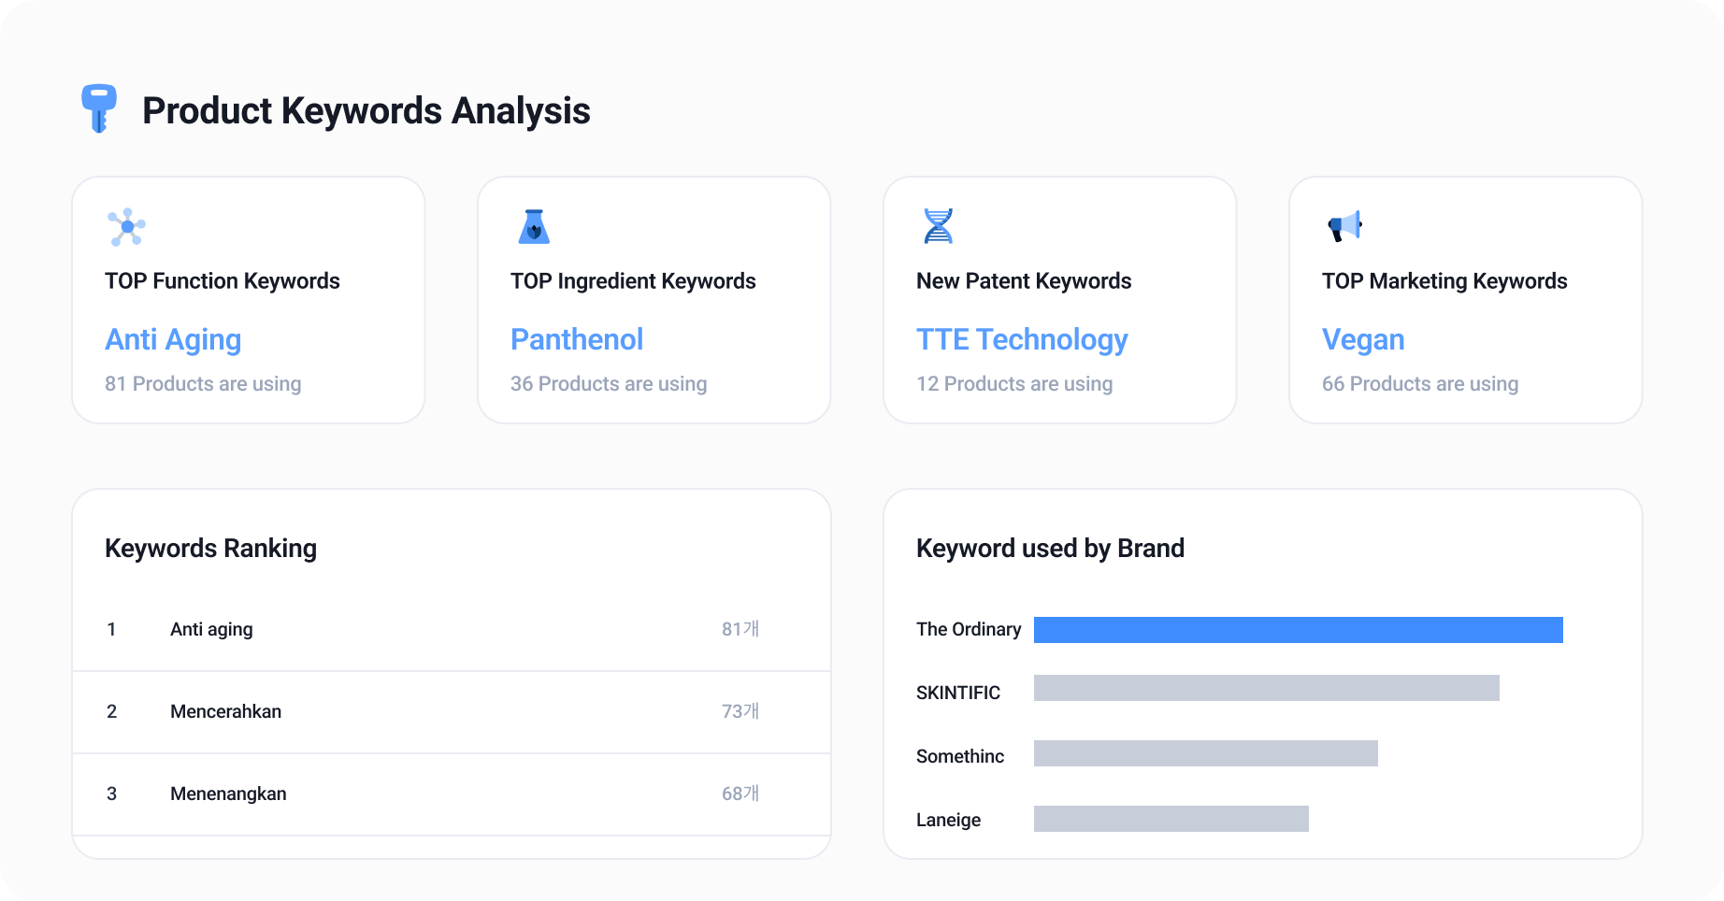The width and height of the screenshot is (1724, 901).
Task: Click the Laneige brand bar
Action: click(1171, 819)
